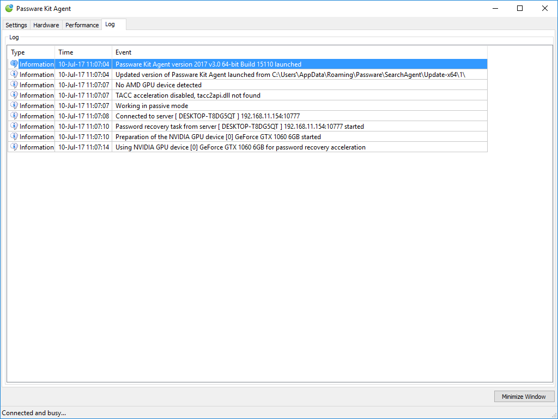Click the Minimize Window button
The image size is (558, 419).
[x=524, y=397]
